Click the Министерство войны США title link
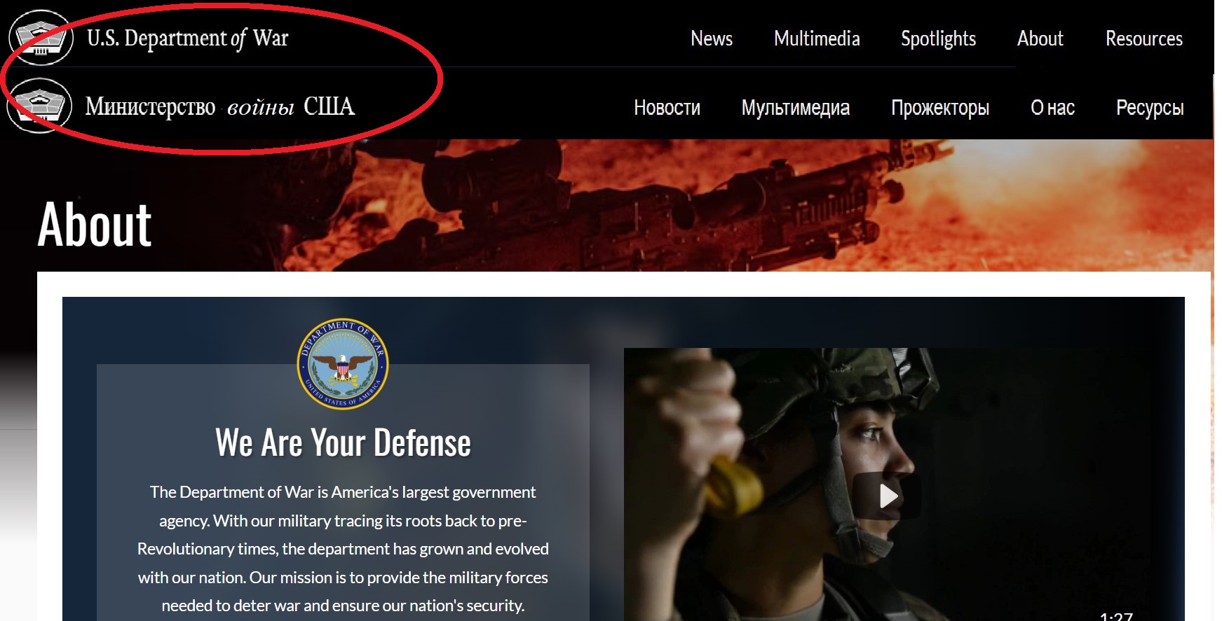 coord(220,106)
